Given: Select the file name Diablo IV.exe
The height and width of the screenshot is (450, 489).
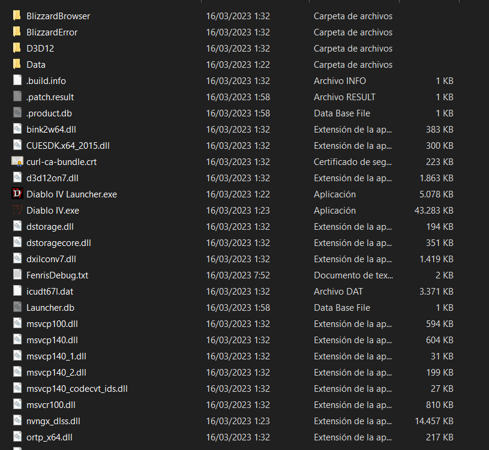Looking at the screenshot, I should click(x=53, y=211).
